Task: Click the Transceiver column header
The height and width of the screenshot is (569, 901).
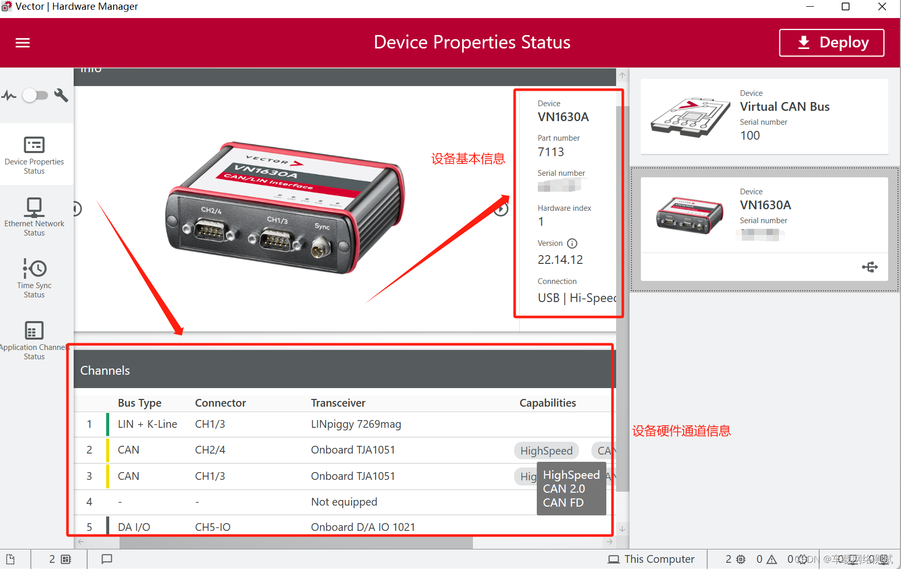Action: click(x=338, y=403)
